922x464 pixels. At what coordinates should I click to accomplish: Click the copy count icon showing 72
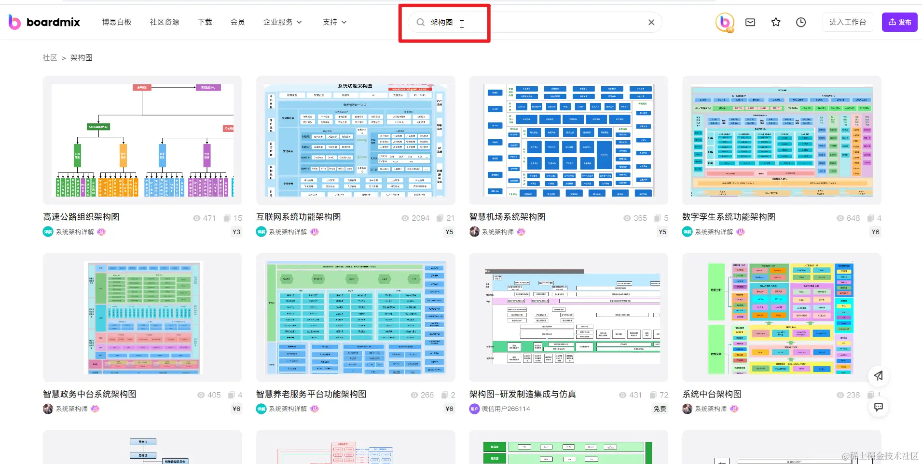[653, 395]
